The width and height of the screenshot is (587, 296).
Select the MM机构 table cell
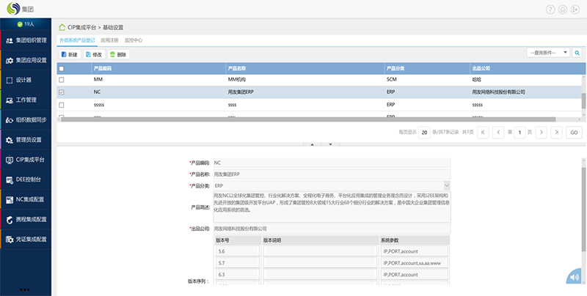tap(305, 80)
